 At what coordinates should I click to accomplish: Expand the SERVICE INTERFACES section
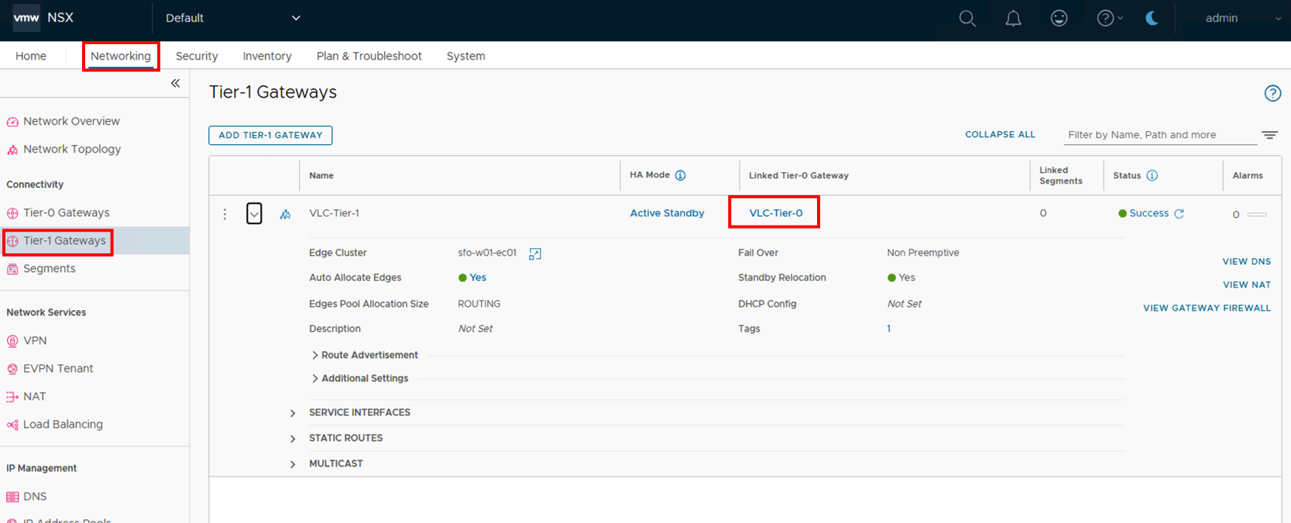(x=293, y=413)
